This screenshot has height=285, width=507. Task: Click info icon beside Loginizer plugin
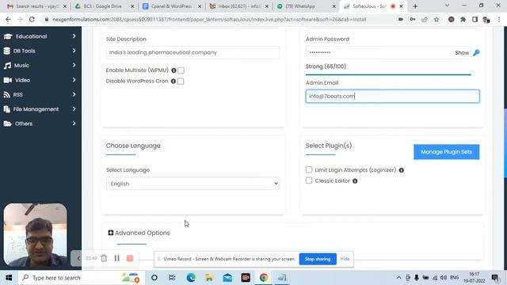pos(402,170)
